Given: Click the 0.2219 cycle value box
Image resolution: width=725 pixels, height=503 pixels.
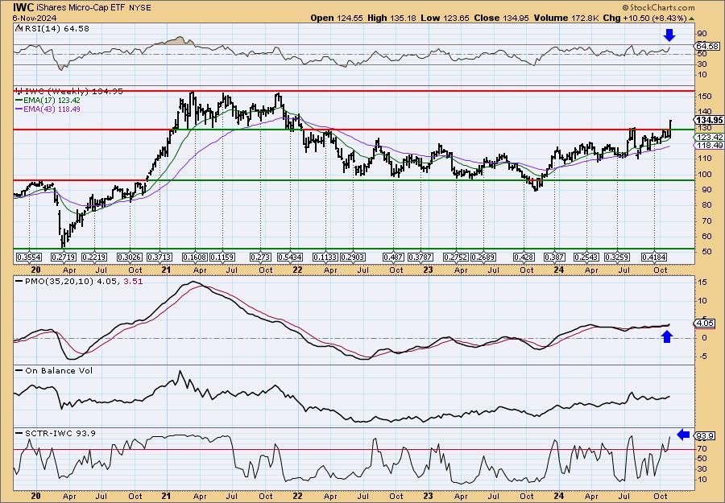Looking at the screenshot, I should [94, 257].
